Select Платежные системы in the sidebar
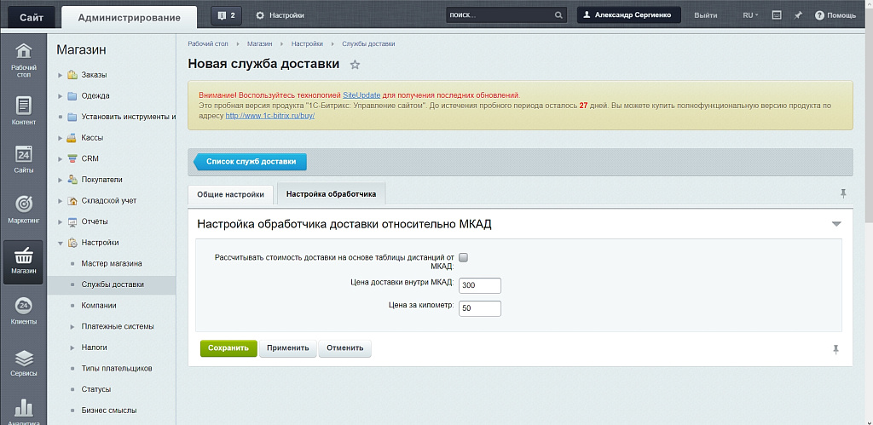Viewport: 873px width, 425px height. 117,326
